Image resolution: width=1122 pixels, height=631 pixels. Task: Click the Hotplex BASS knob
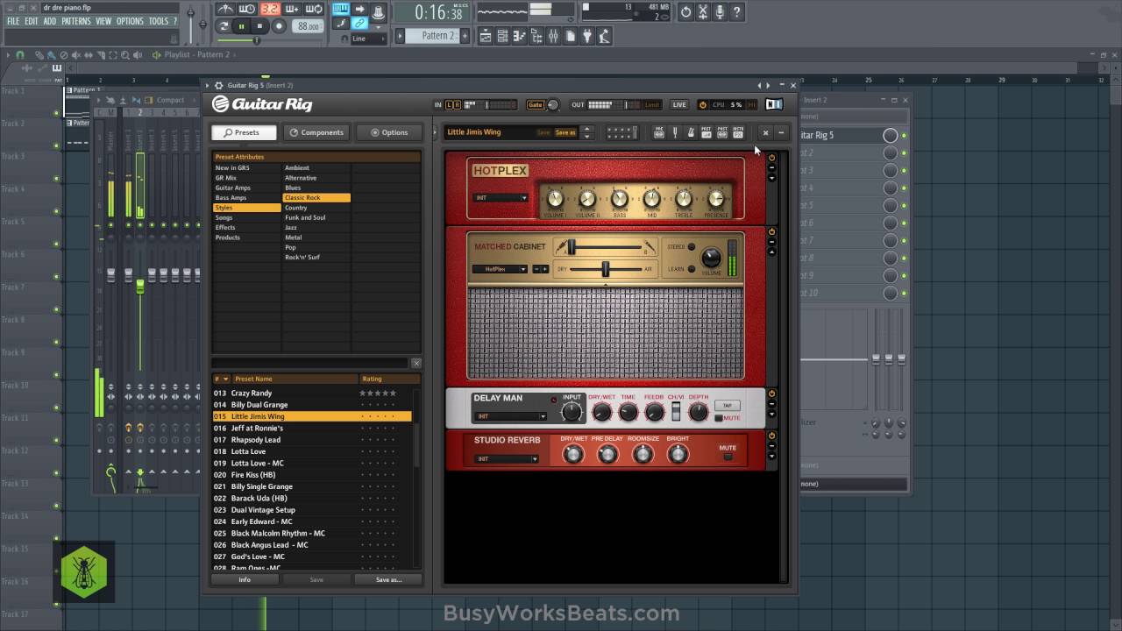point(620,199)
